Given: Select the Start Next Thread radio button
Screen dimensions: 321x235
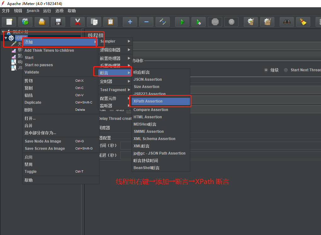Looking at the screenshot, I should pyautogui.click(x=286, y=70).
